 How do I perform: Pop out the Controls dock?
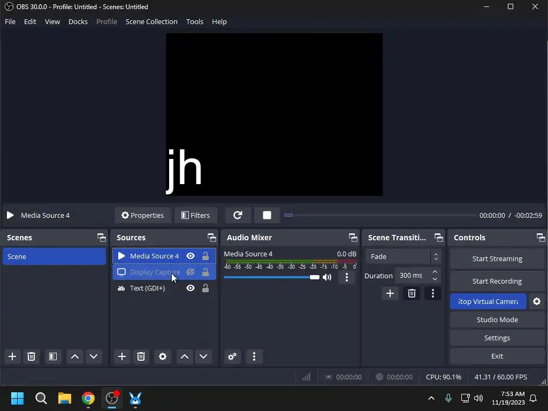point(541,238)
